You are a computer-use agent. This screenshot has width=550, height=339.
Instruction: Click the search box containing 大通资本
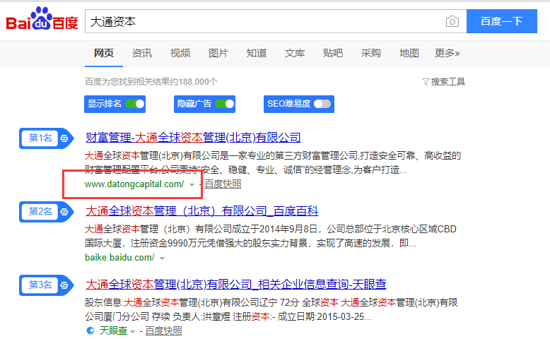276,21
